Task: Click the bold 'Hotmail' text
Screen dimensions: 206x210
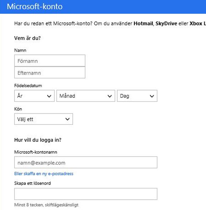Action: coord(143,23)
